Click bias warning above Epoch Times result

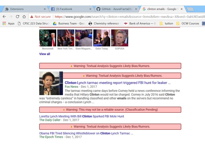coord(110,127)
